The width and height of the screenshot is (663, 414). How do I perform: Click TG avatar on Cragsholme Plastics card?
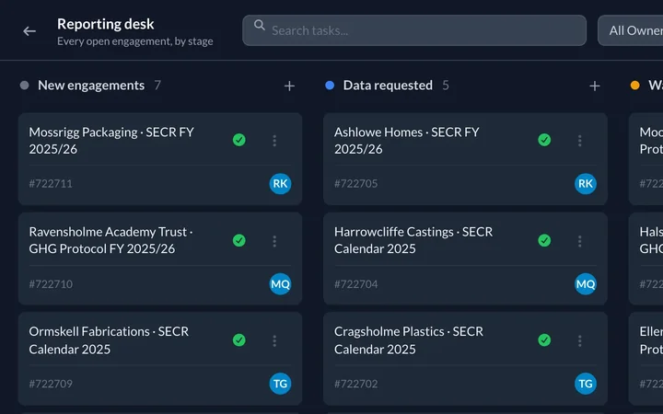point(586,384)
